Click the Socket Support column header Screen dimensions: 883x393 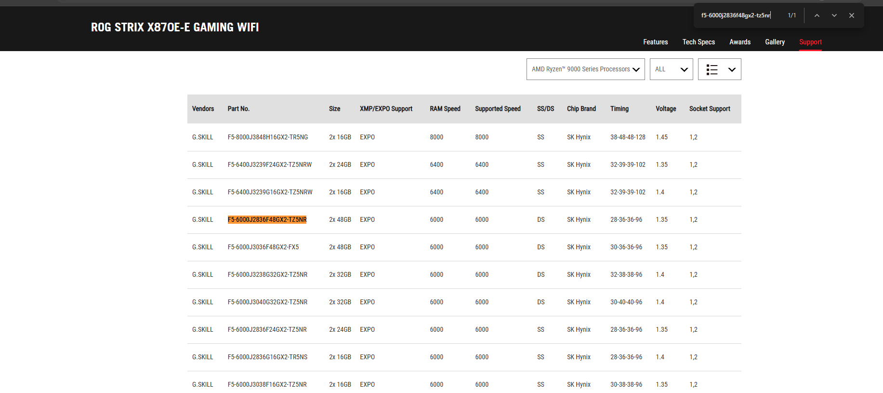[x=709, y=109]
